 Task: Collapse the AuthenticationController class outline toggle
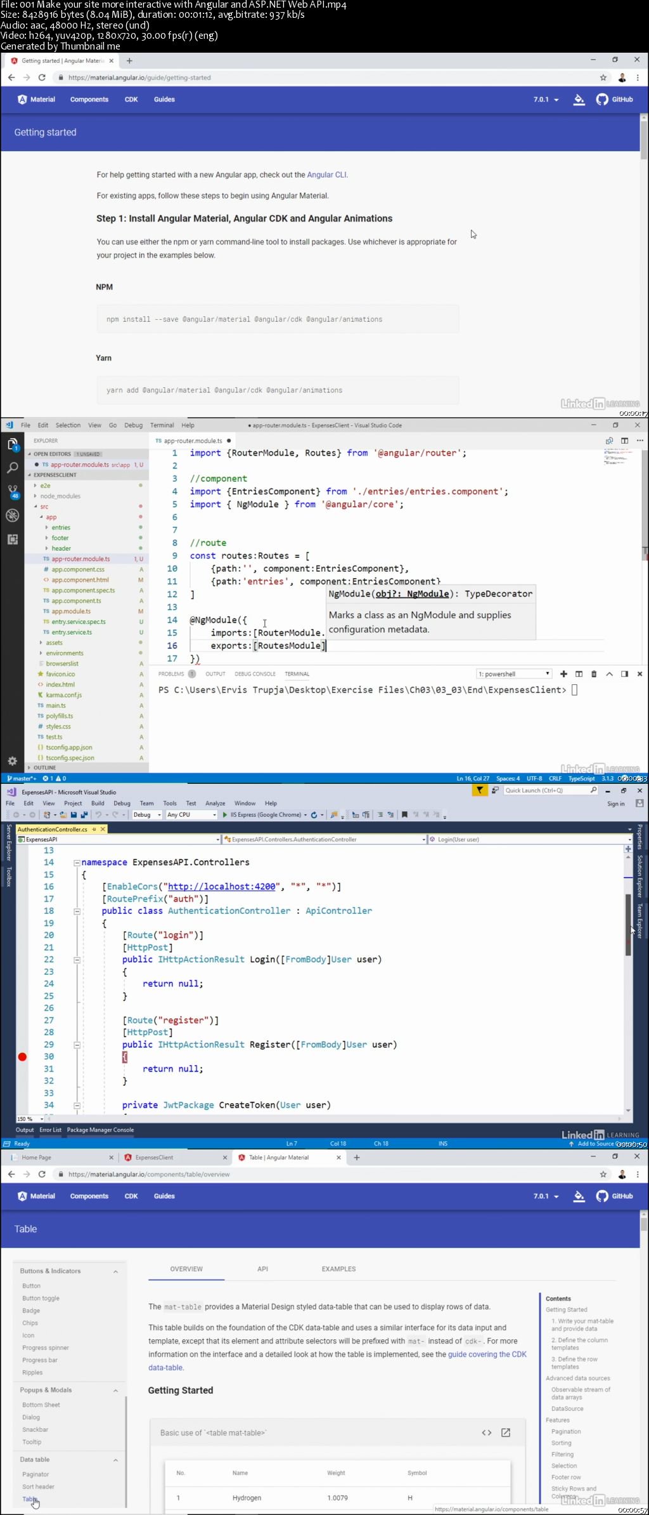[77, 911]
